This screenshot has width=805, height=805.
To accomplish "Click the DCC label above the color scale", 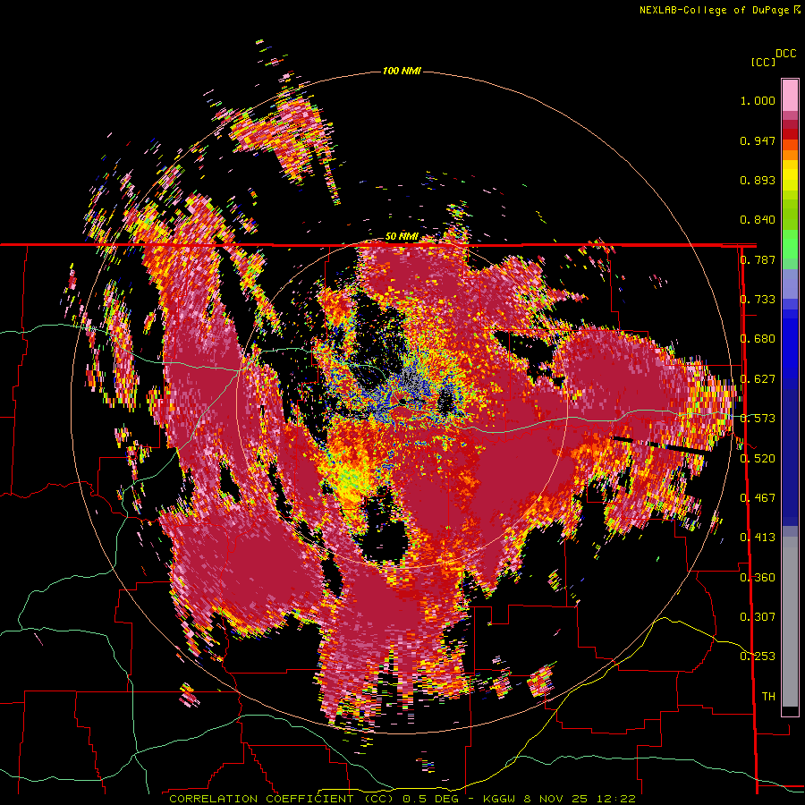I will pyautogui.click(x=785, y=54).
